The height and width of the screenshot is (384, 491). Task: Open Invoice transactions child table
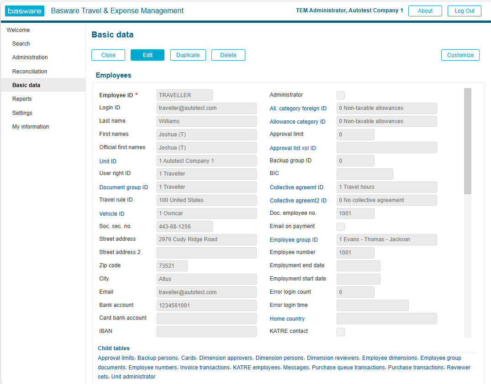(x=205, y=368)
